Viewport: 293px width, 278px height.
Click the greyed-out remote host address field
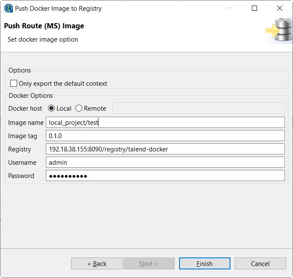198,108
